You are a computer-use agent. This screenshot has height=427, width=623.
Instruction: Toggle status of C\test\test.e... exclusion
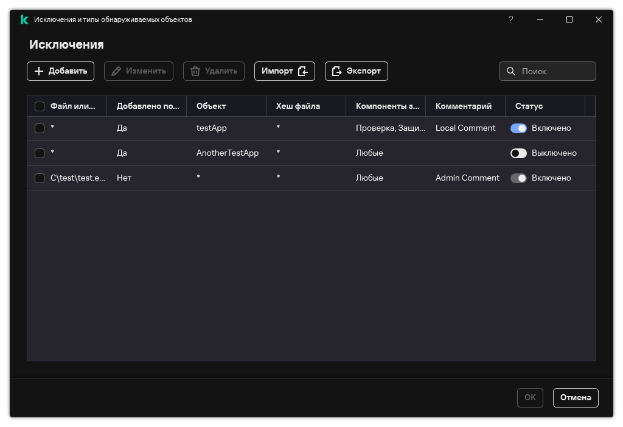point(518,178)
